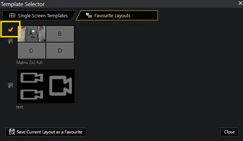The width and height of the screenshot is (243, 141).
Task: Click the test layout name label
Action: (x=19, y=107)
